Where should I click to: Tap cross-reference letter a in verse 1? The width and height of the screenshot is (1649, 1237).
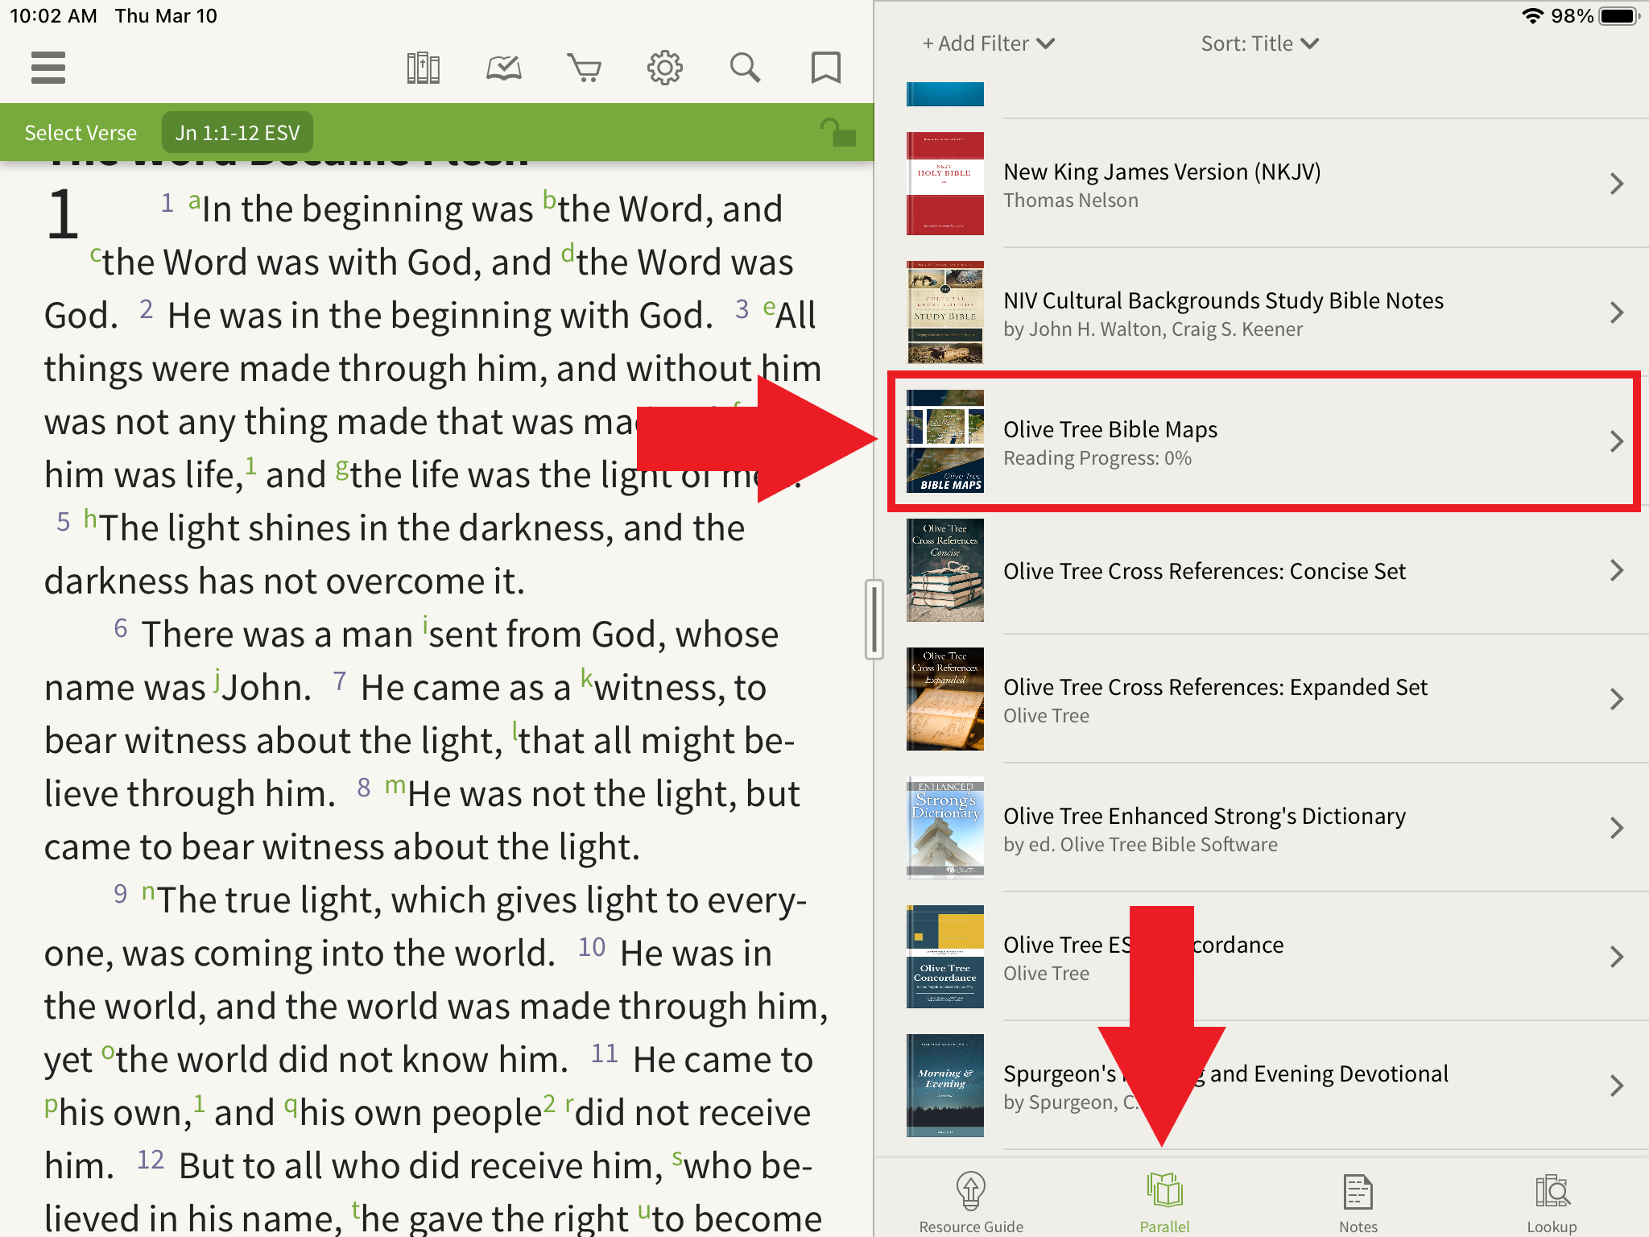coord(194,200)
